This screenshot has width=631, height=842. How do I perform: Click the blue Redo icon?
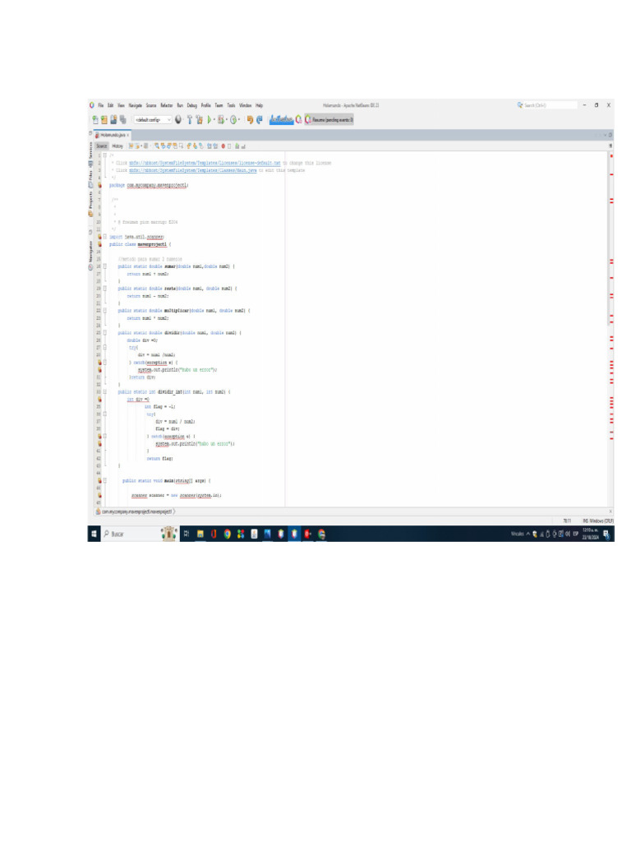[x=260, y=119]
